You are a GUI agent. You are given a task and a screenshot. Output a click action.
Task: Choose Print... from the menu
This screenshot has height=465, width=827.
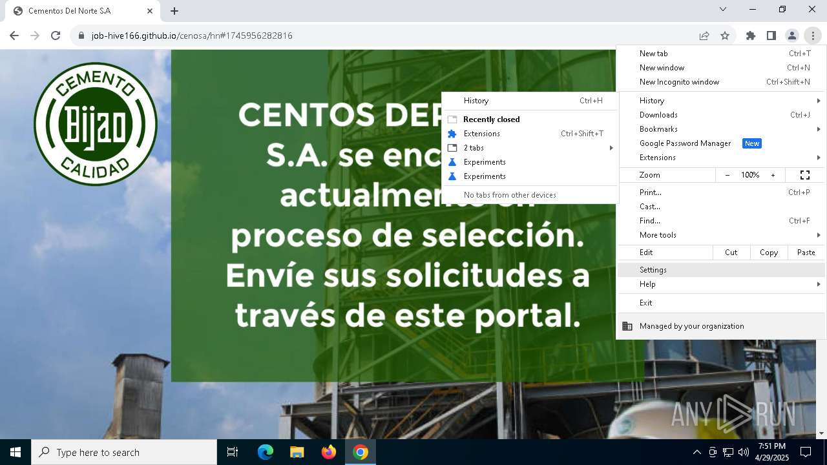click(x=721, y=192)
